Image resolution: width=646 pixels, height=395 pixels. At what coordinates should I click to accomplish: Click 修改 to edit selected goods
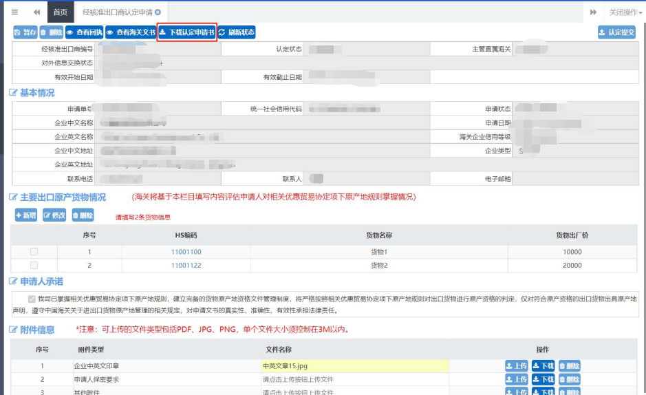(54, 215)
